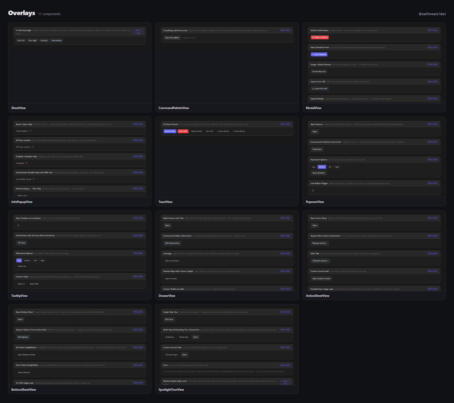Click the Open Console button
This screenshot has width=454, height=403.
point(171,279)
